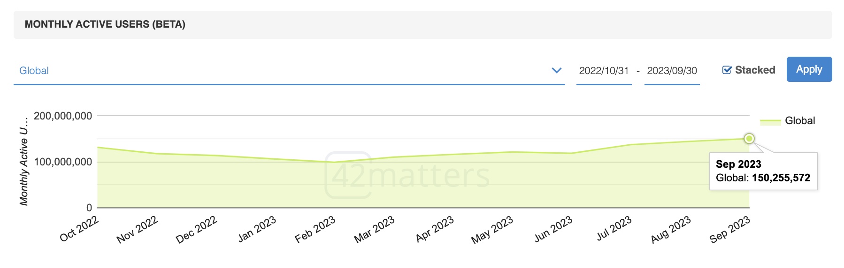The image size is (844, 268).
Task: Click the Oct 2022 axis label
Action: coord(79,228)
